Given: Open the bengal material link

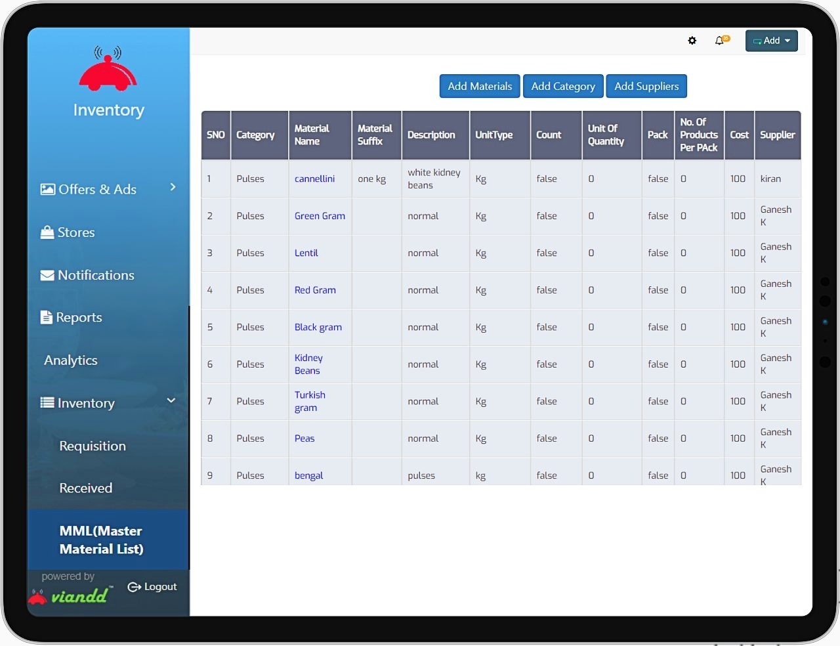Looking at the screenshot, I should (308, 475).
